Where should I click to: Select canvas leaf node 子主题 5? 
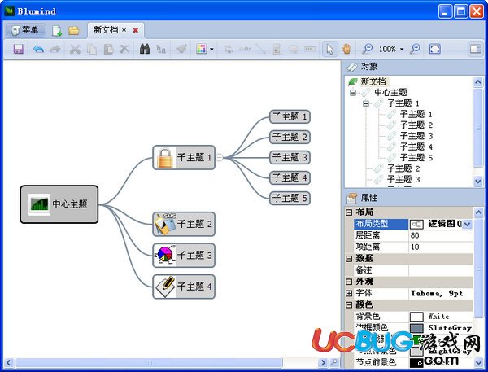pos(290,198)
